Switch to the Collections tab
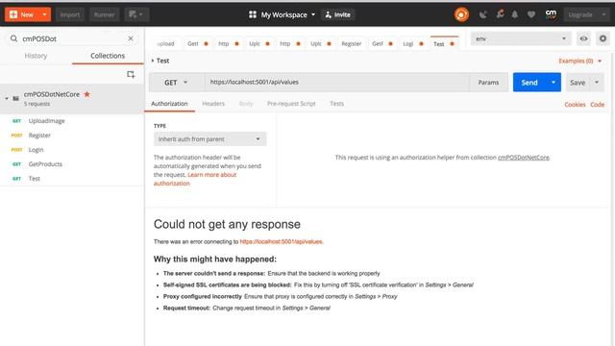The image size is (615, 346). (108, 56)
